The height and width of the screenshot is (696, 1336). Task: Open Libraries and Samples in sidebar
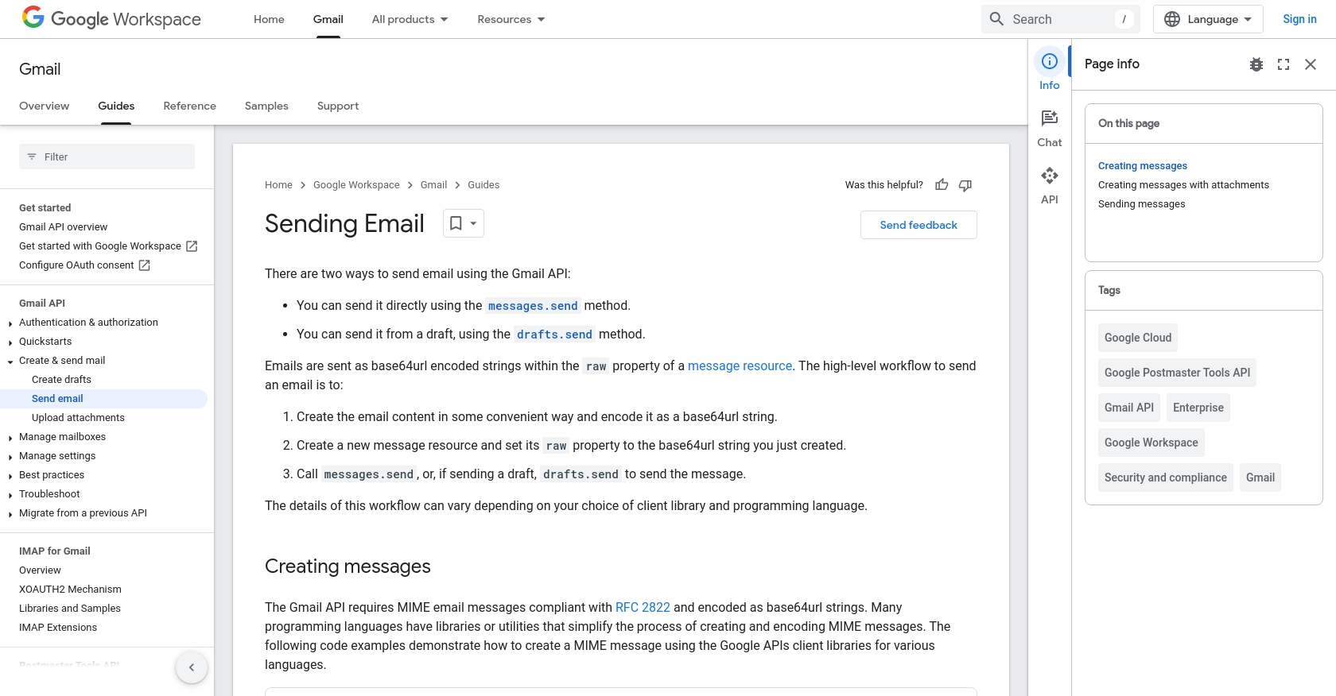point(70,609)
